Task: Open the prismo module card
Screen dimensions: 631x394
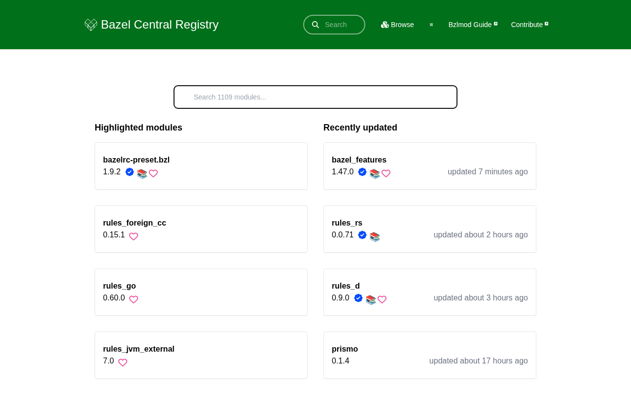Action: (x=430, y=355)
